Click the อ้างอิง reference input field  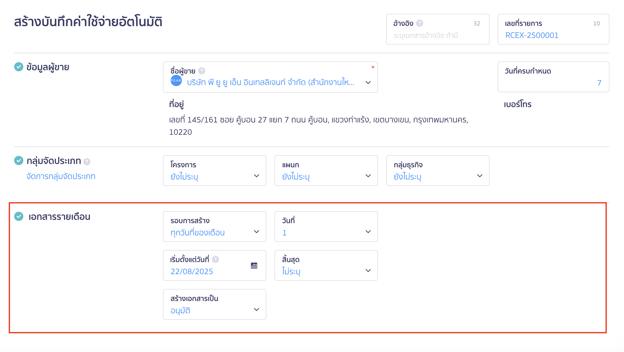click(x=438, y=29)
